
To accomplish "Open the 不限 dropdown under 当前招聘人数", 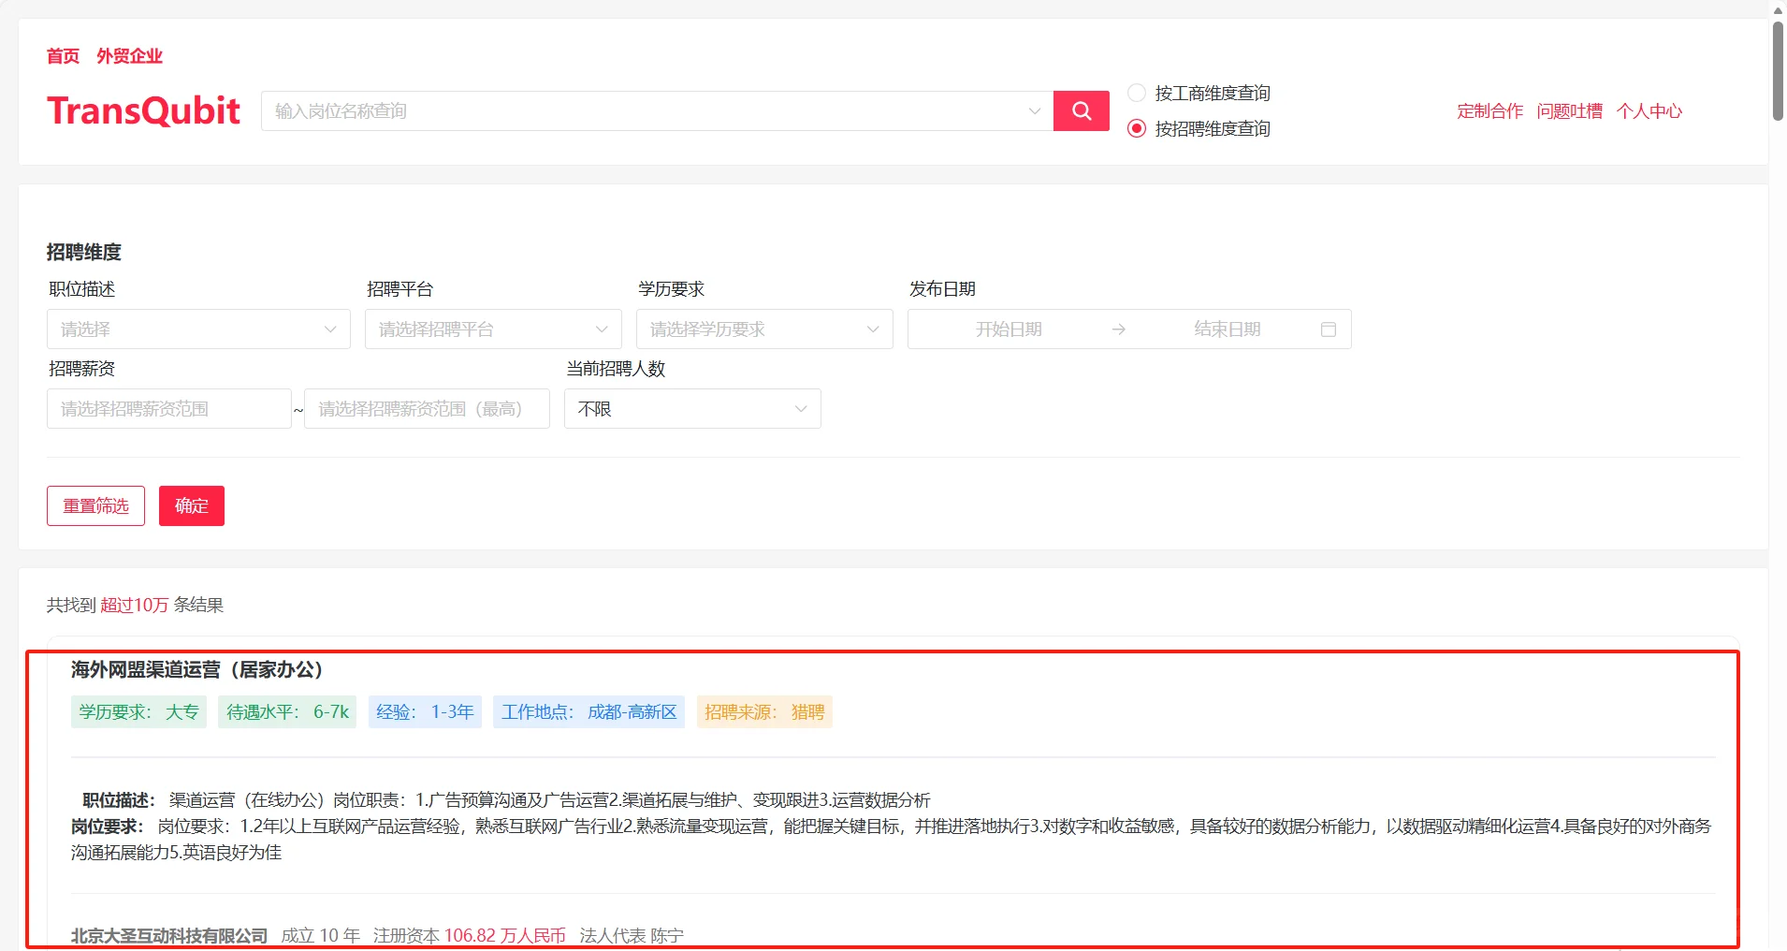I will pos(691,408).
